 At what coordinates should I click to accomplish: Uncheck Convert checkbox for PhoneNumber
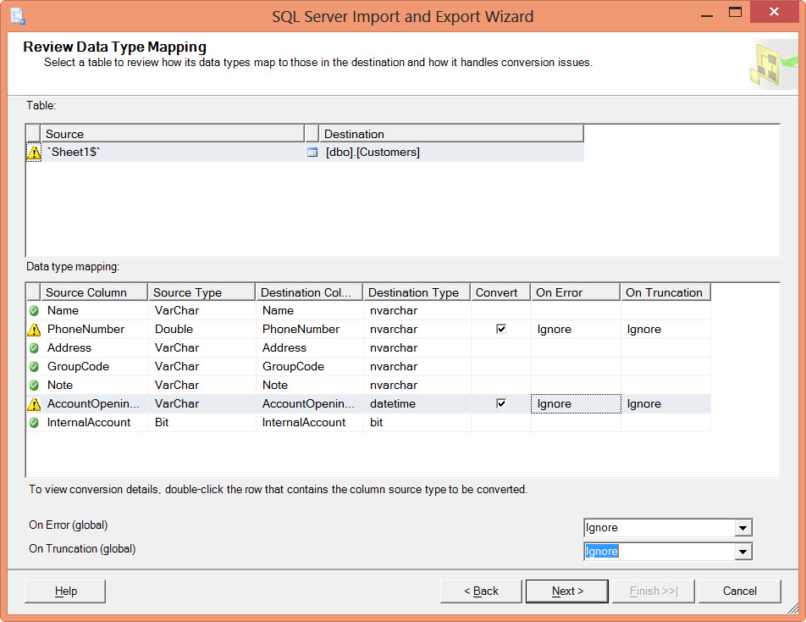point(501,330)
